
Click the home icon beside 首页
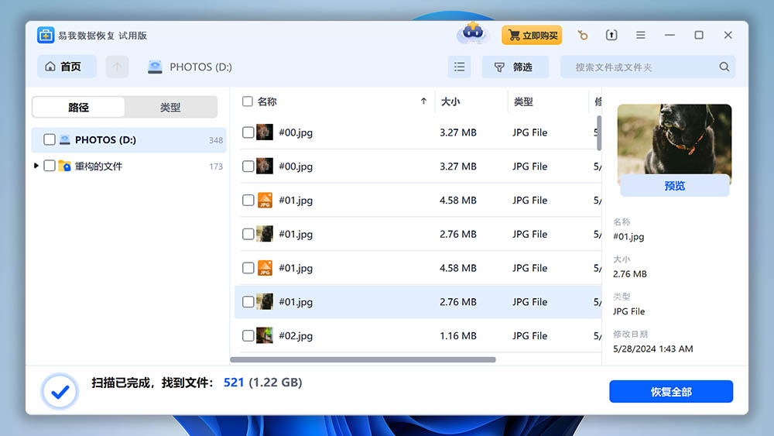coord(50,66)
